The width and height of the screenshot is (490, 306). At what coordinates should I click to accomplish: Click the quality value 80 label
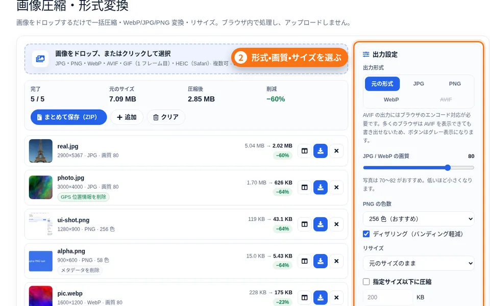point(471,156)
